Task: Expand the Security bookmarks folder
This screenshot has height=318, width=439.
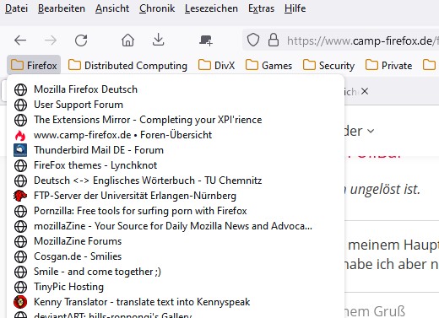Action: coord(328,66)
